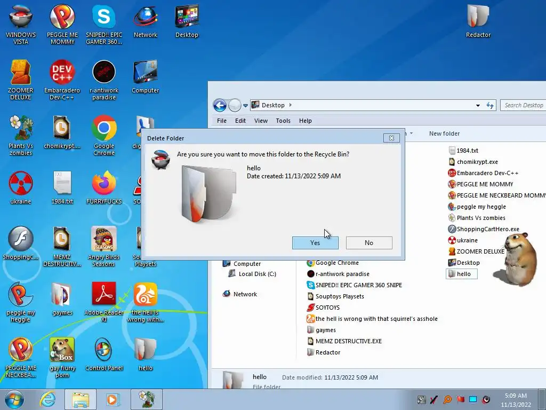Select chomikrypt desktop icon
The height and width of the screenshot is (410, 546).
pyautogui.click(x=62, y=133)
